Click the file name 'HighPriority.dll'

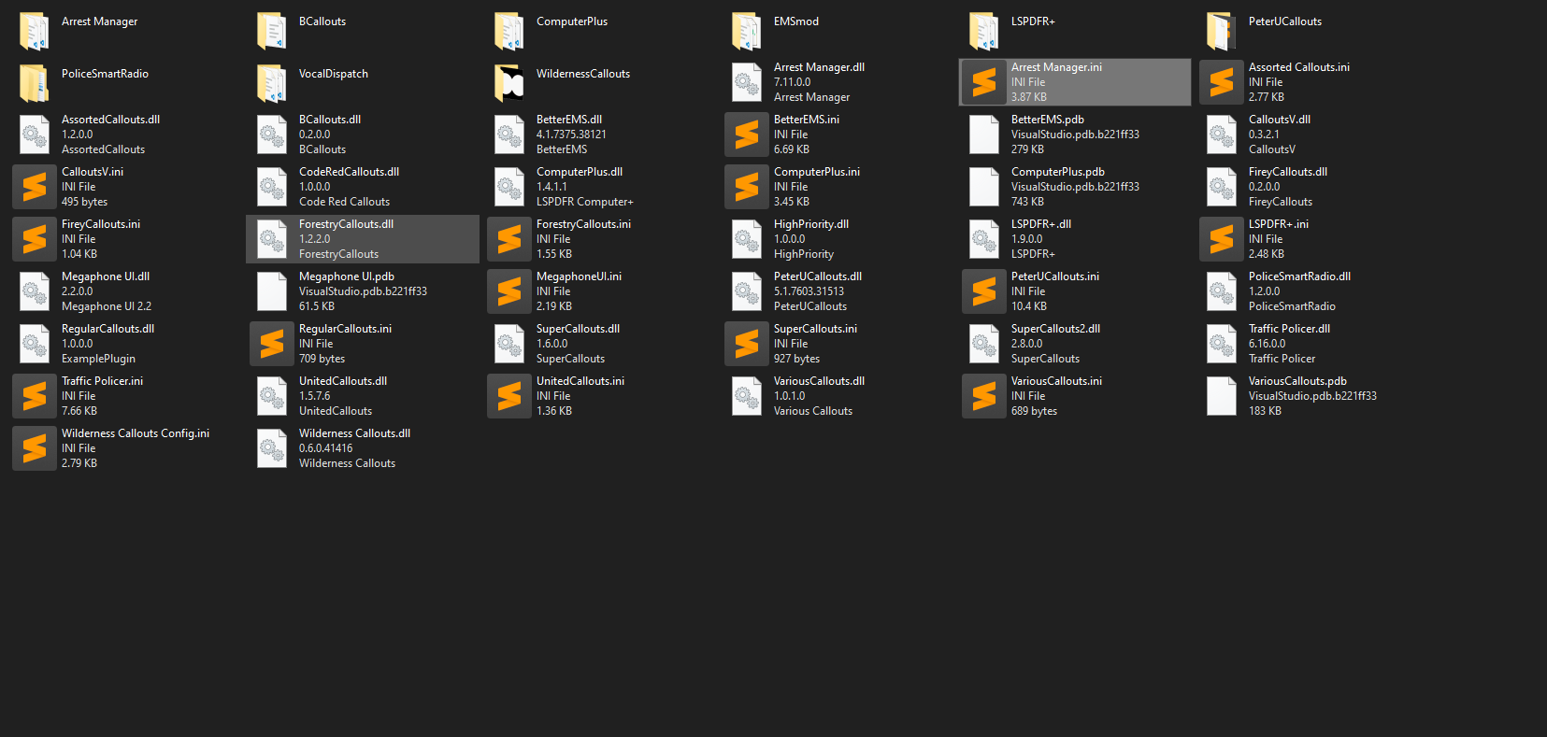(x=811, y=224)
